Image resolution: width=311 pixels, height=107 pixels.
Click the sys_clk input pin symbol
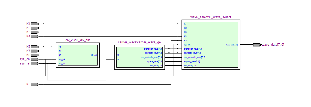click(35, 59)
